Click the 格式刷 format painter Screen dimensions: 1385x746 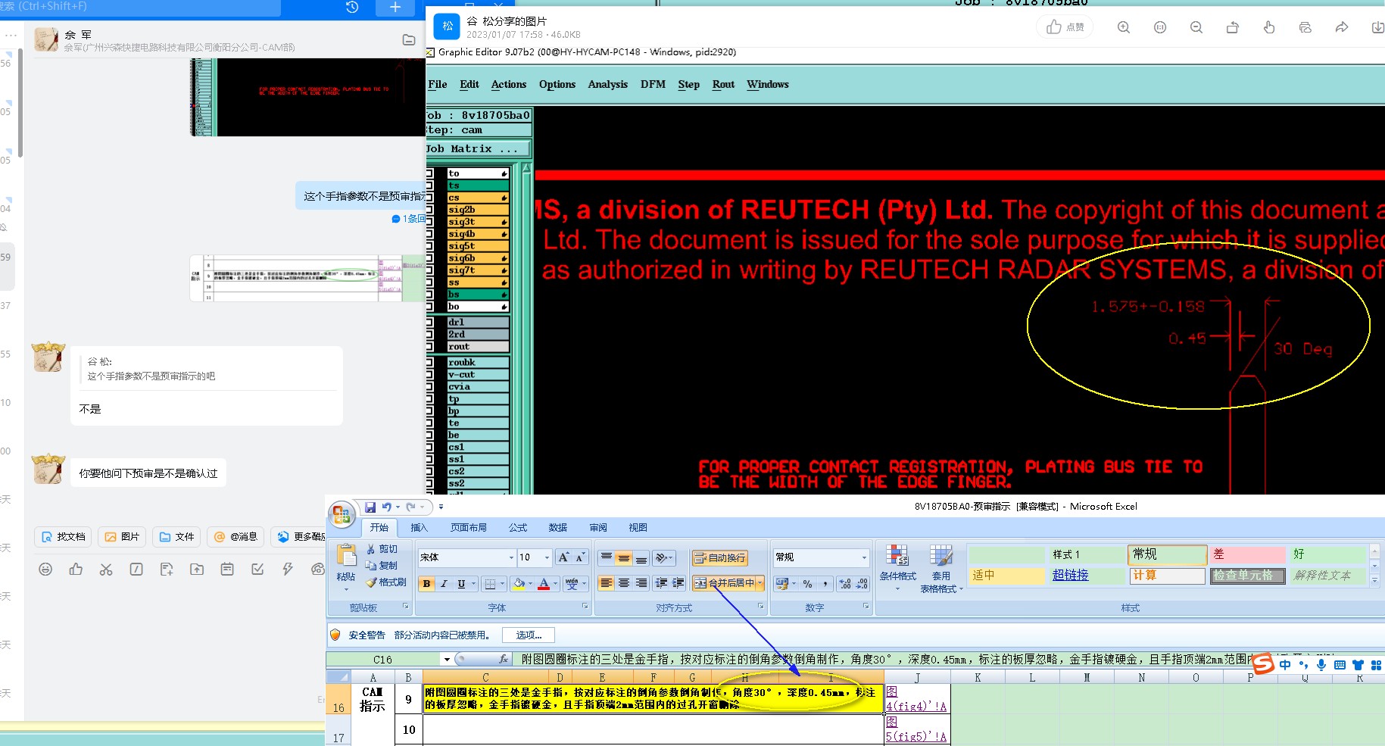[386, 582]
